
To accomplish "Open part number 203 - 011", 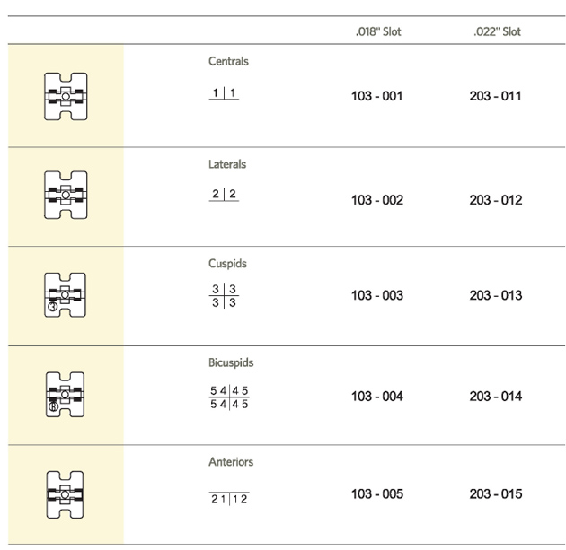I will [495, 96].
